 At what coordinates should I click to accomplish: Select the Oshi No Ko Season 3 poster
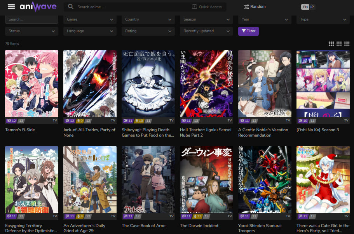tap(323, 83)
